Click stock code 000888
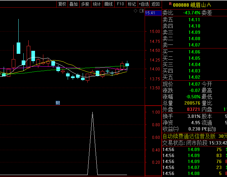 [181, 5]
